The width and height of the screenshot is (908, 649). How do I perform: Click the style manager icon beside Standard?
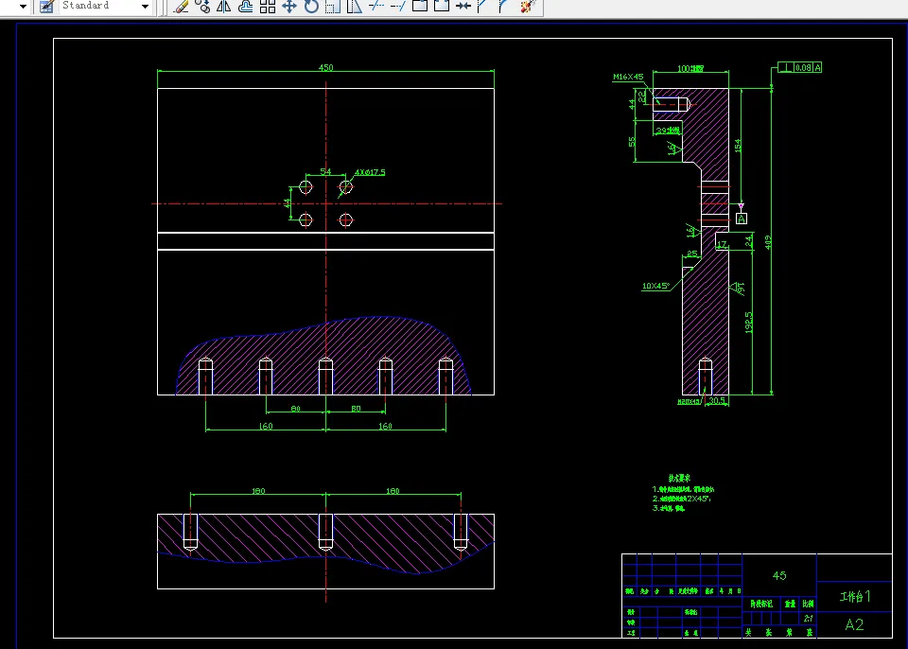(45, 7)
